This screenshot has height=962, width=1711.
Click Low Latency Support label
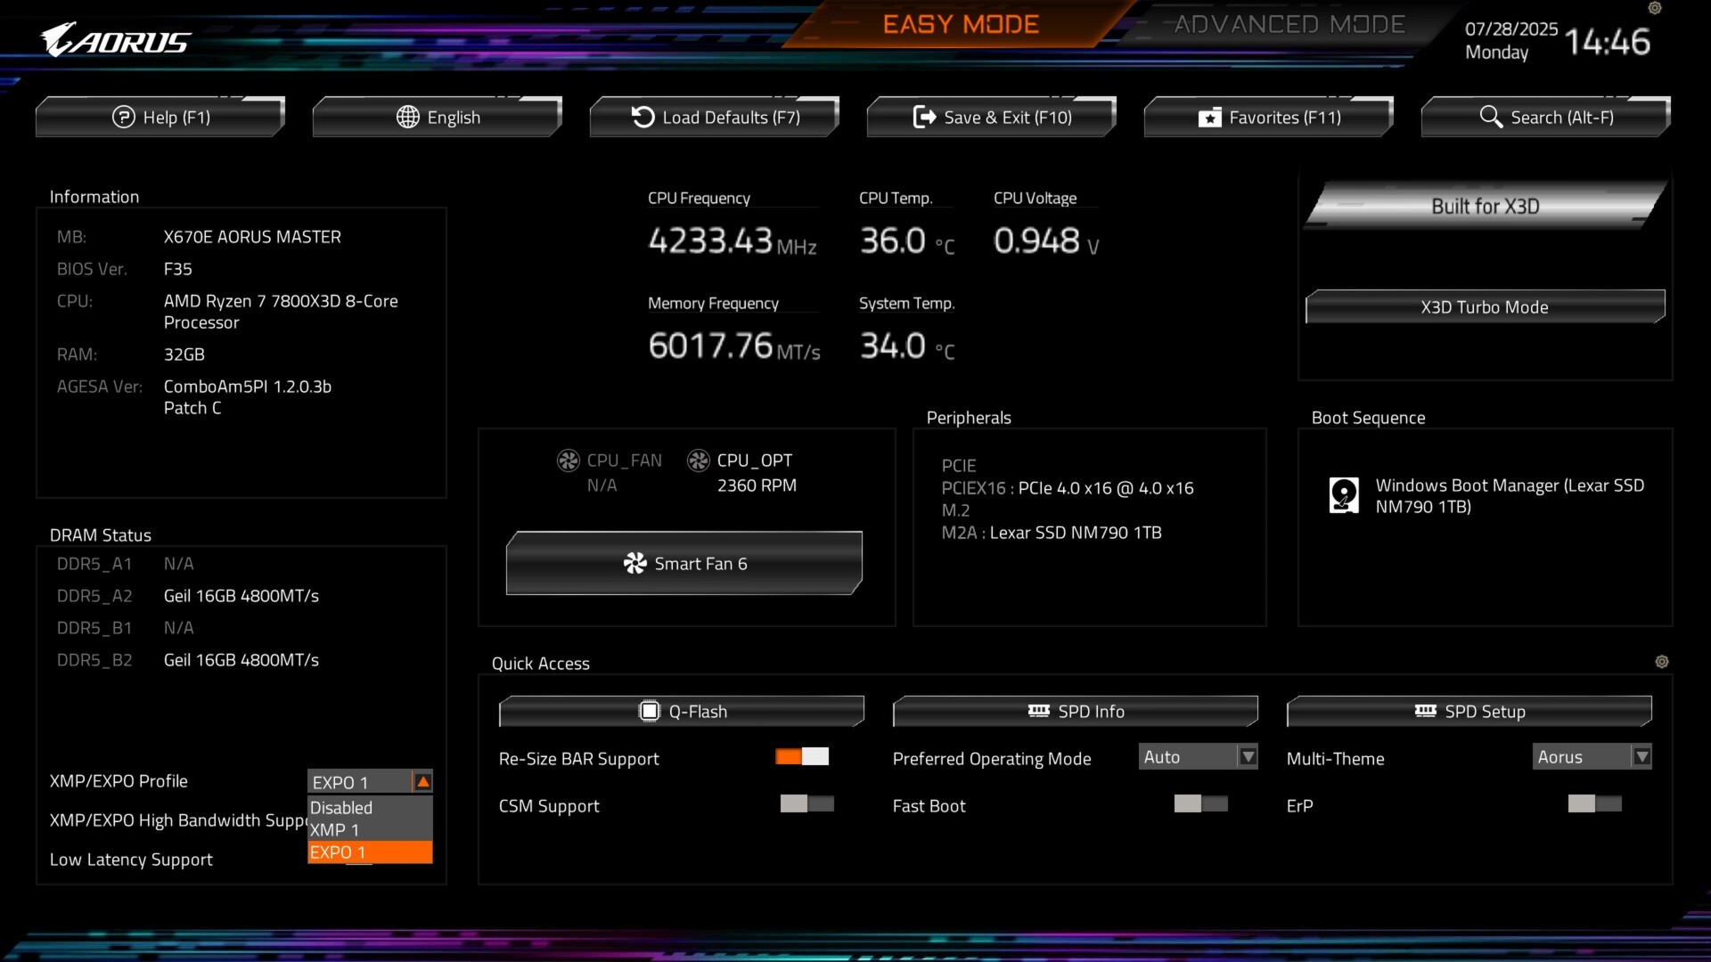click(x=131, y=860)
